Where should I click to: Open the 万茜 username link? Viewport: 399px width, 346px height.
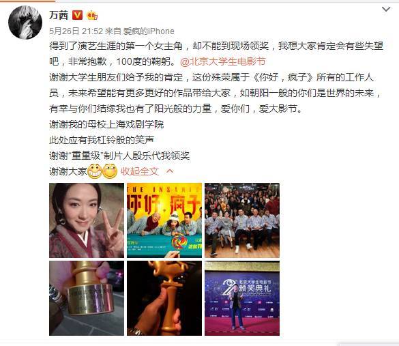point(59,15)
